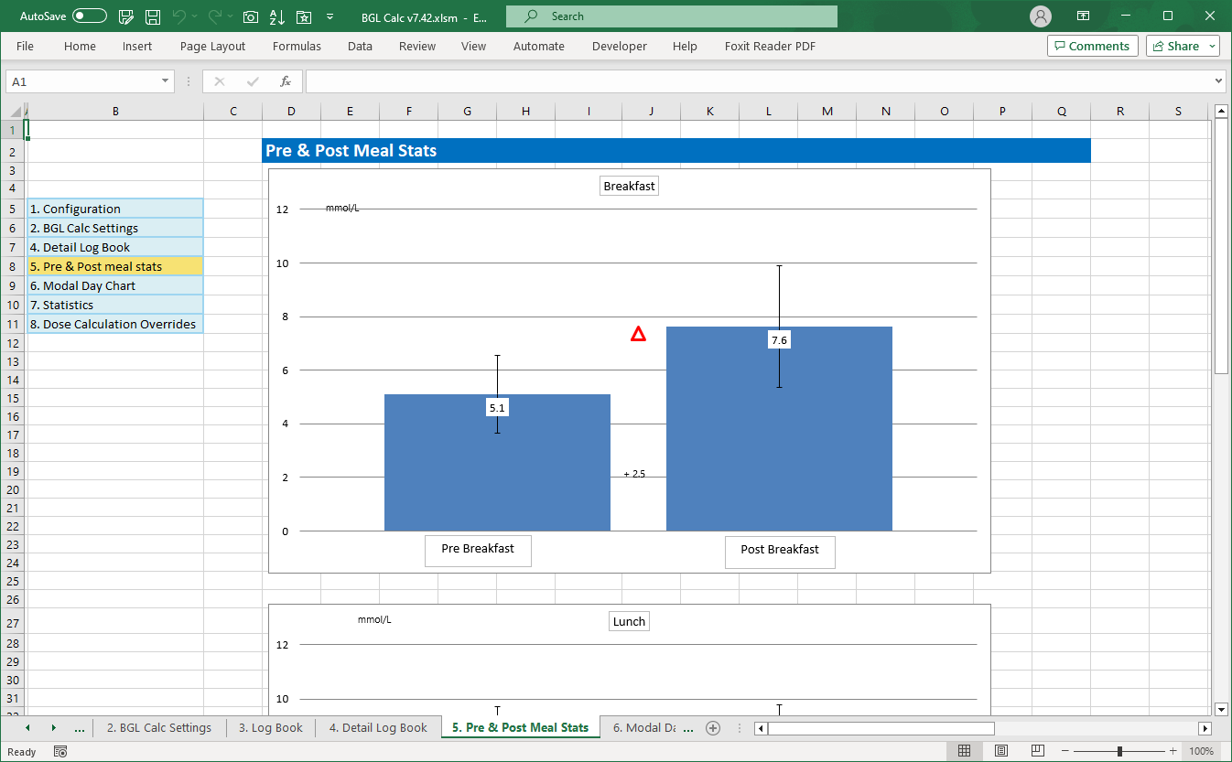Click the Redo arrow icon
The width and height of the screenshot is (1232, 762).
(215, 16)
